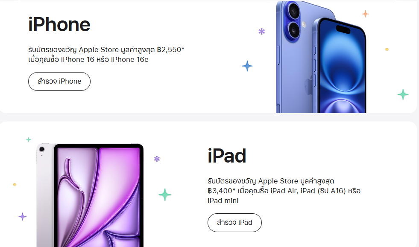Click the iPhone front display with Dynamic Island
The image size is (419, 247).
tap(343, 68)
